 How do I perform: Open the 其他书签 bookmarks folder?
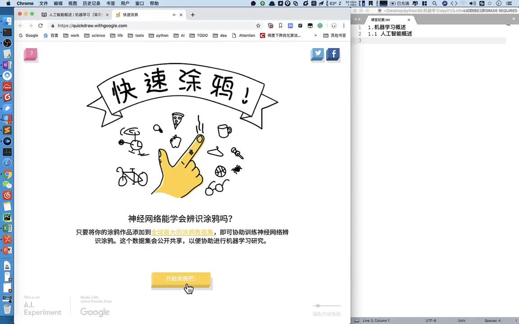[335, 36]
